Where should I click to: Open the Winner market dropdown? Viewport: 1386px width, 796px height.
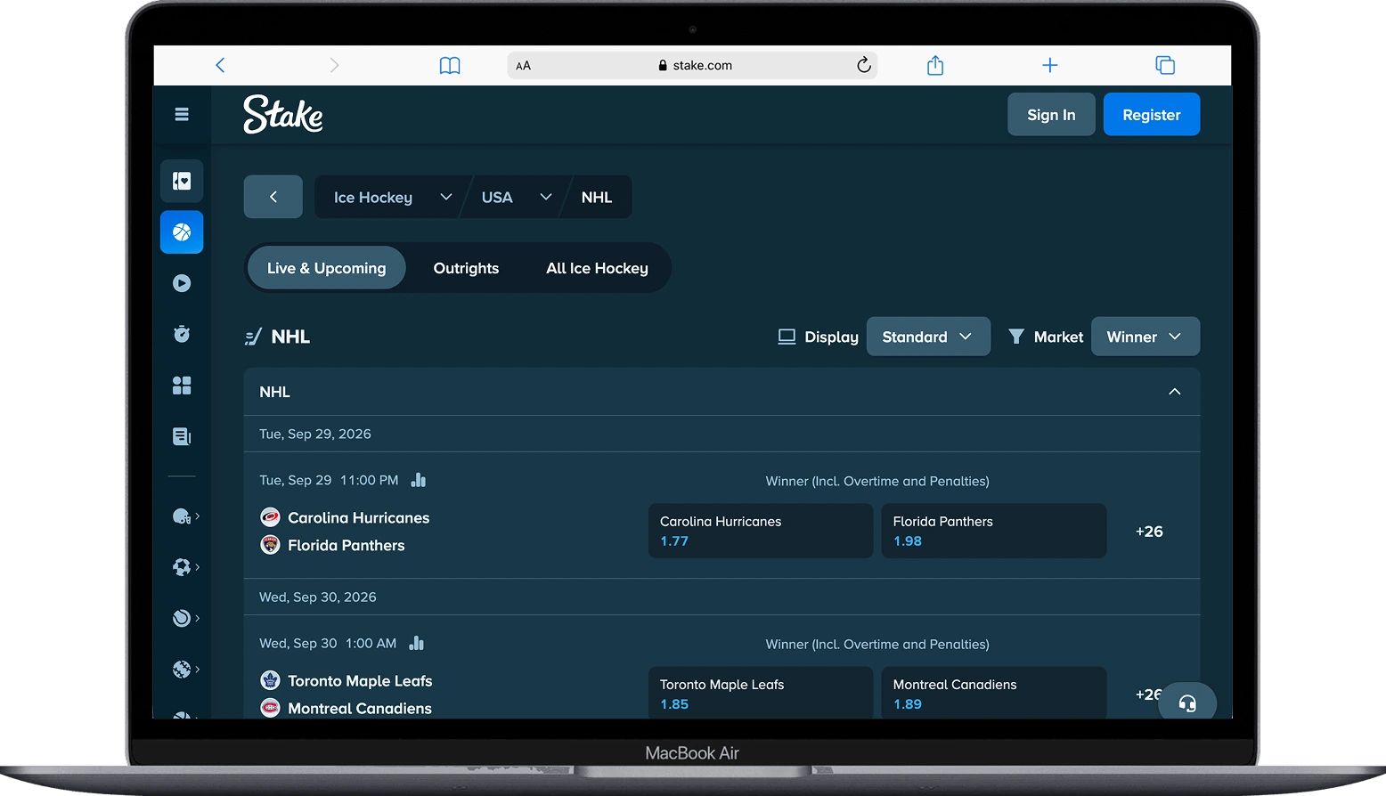tap(1145, 337)
